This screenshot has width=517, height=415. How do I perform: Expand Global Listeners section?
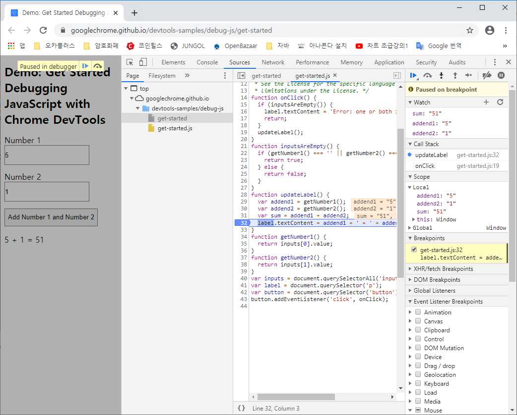point(410,290)
